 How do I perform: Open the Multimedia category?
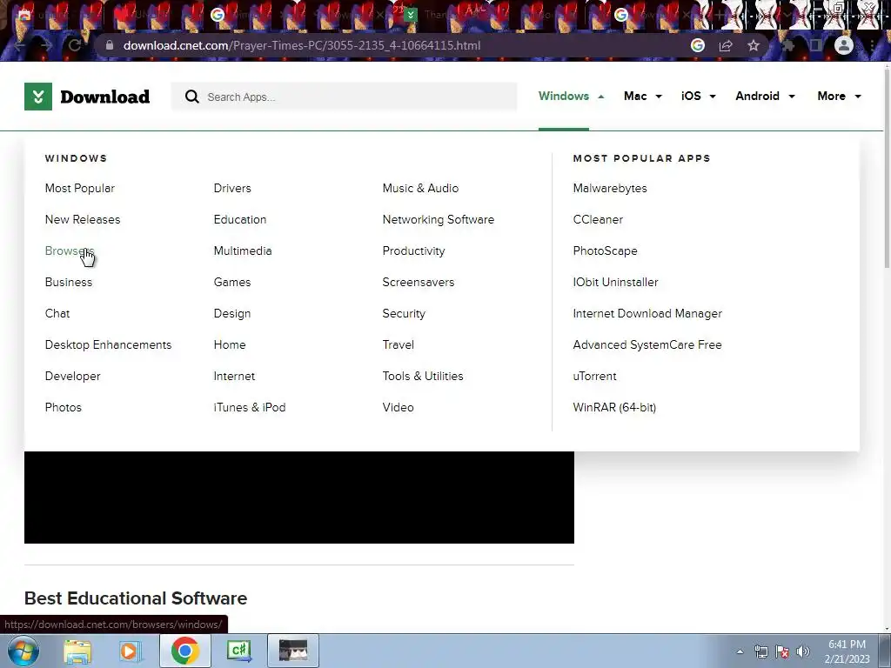coord(243,250)
